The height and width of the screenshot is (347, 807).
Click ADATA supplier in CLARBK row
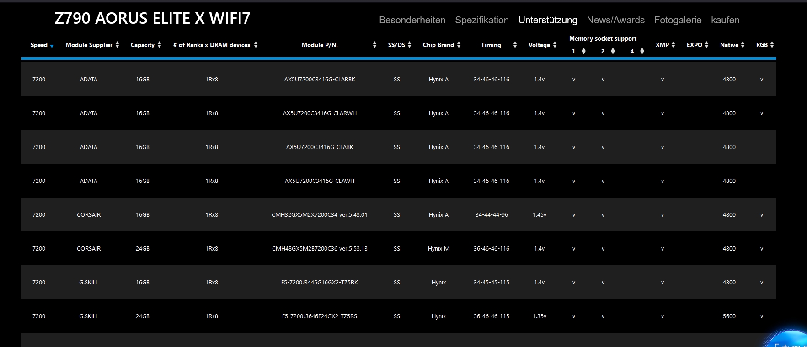[89, 80]
